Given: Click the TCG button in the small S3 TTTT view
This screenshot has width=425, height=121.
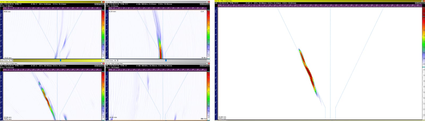Looking at the screenshot, I should pyautogui.click(x=103, y=66).
